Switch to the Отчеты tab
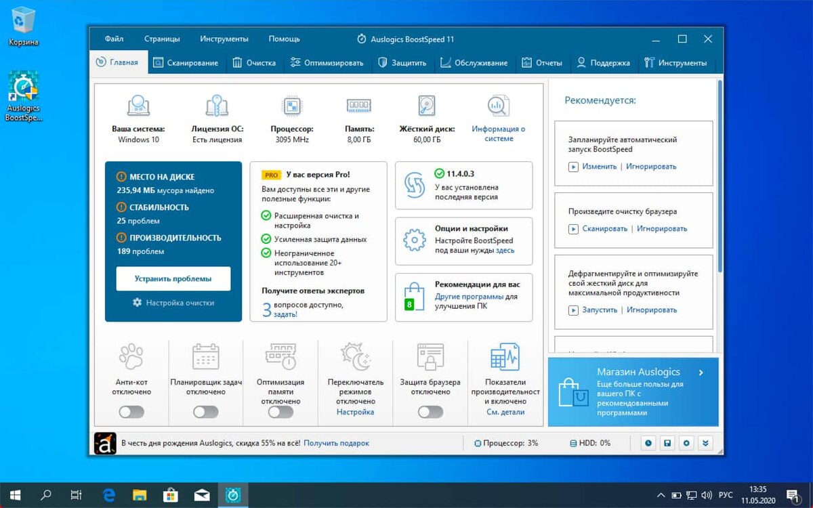The image size is (813, 508). click(x=542, y=63)
